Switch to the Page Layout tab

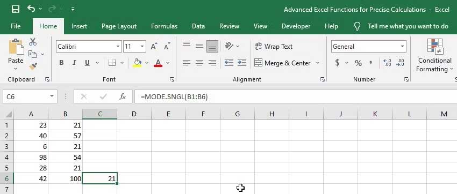pyautogui.click(x=119, y=26)
